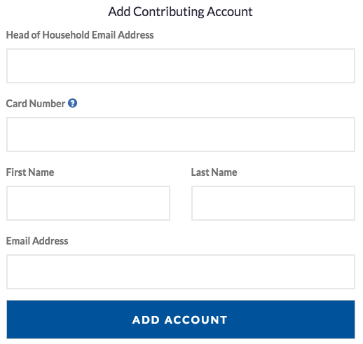Click the Head of Household Email Address label
The image size is (363, 344).
(80, 35)
